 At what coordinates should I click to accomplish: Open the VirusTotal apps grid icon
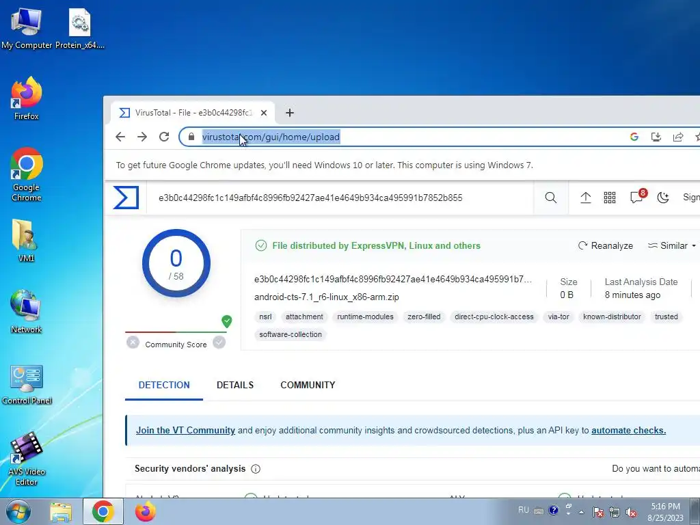pos(610,198)
